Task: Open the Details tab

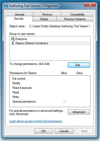Action: tap(44, 19)
